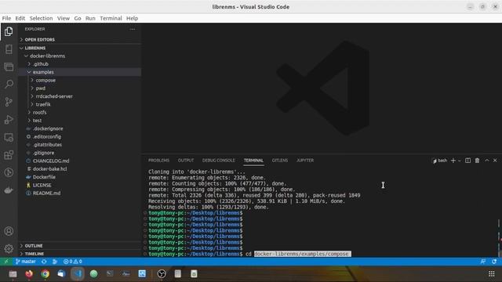Open OBS Studio from the dock
The height and width of the screenshot is (282, 502).
coord(162,273)
